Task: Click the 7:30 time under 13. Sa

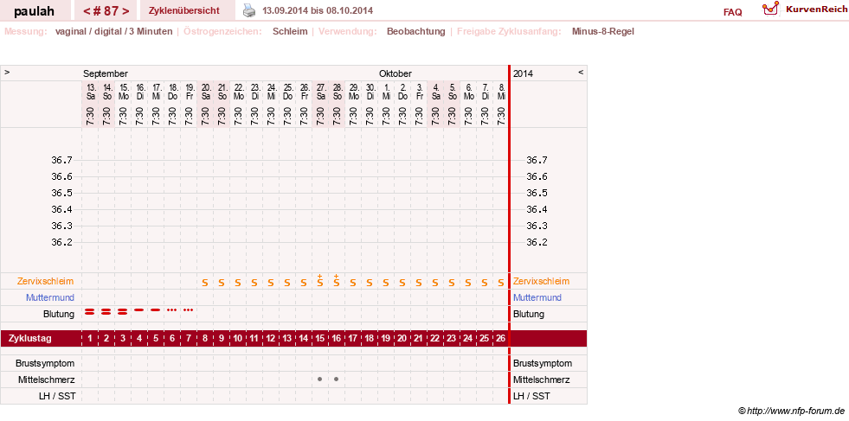Action: coord(90,115)
